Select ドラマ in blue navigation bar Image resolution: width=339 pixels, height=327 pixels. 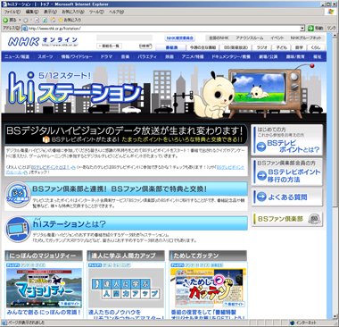tap(106, 56)
